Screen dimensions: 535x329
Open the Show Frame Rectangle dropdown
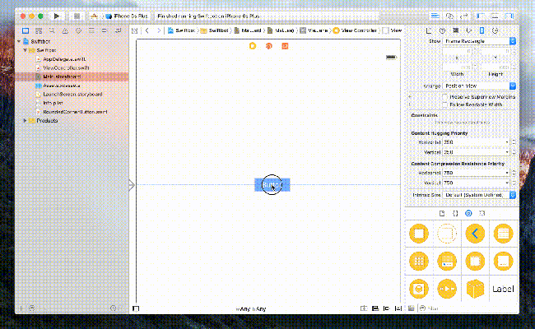(479, 41)
